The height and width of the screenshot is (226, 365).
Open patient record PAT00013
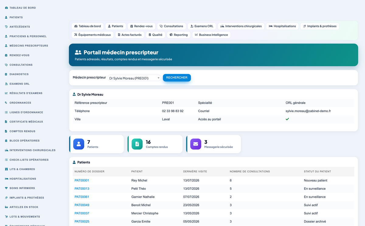(x=82, y=189)
